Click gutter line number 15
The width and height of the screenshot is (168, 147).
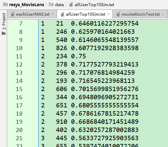[x=19, y=89]
